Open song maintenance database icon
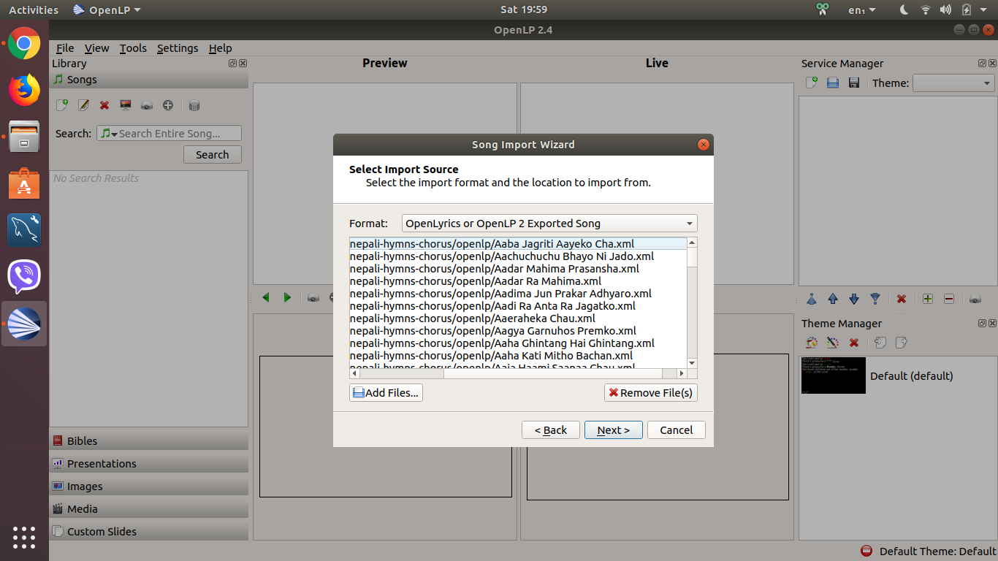 [x=194, y=105]
